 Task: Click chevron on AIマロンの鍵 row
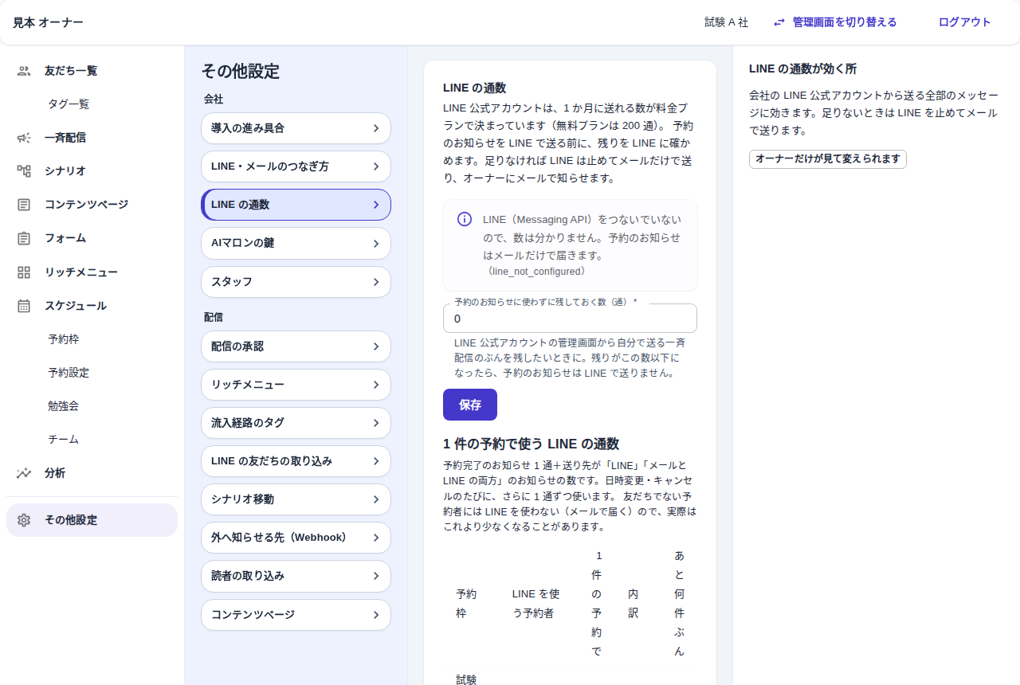coord(376,244)
